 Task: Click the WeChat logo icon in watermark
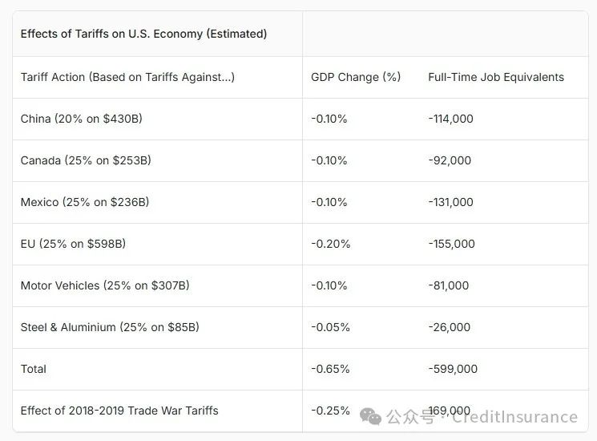pyautogui.click(x=370, y=416)
